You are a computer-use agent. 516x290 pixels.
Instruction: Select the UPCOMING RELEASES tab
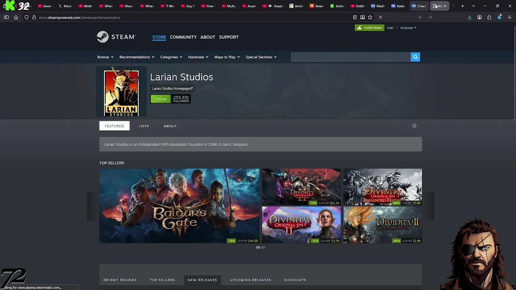pos(250,280)
